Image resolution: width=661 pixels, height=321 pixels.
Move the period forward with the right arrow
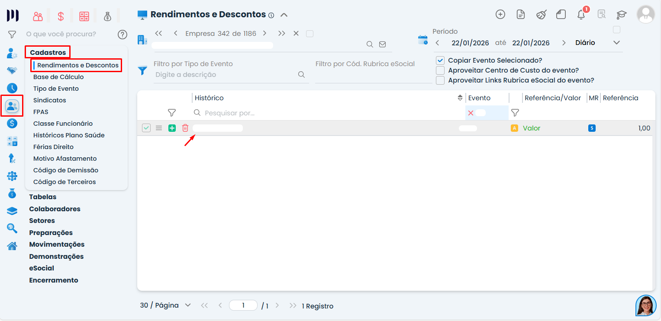click(564, 43)
